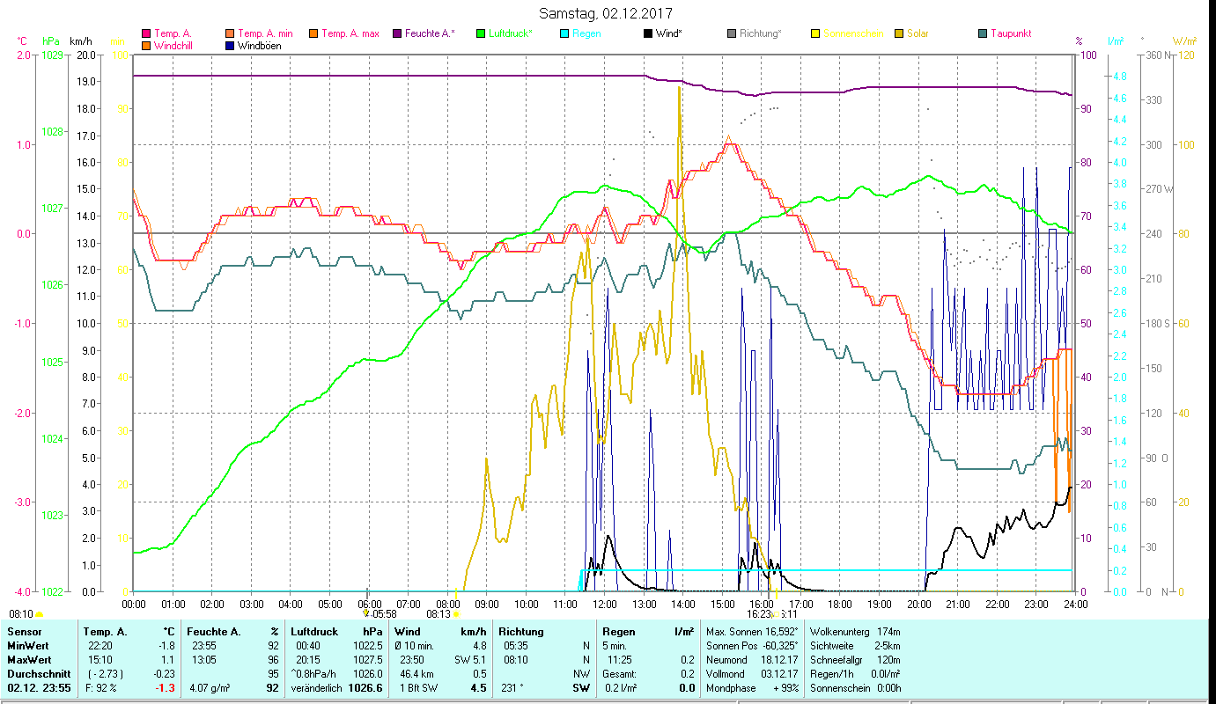The image size is (1216, 704).
Task: Click the average temperature value "-0.23"
Action: click(x=163, y=674)
